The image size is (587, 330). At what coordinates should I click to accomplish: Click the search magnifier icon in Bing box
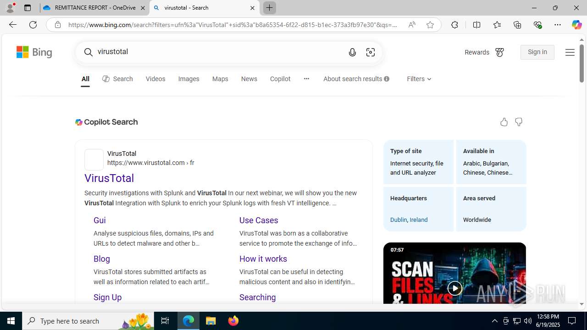89,52
